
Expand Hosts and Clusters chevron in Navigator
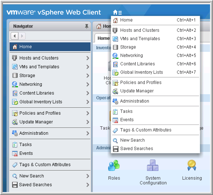(x=88, y=58)
